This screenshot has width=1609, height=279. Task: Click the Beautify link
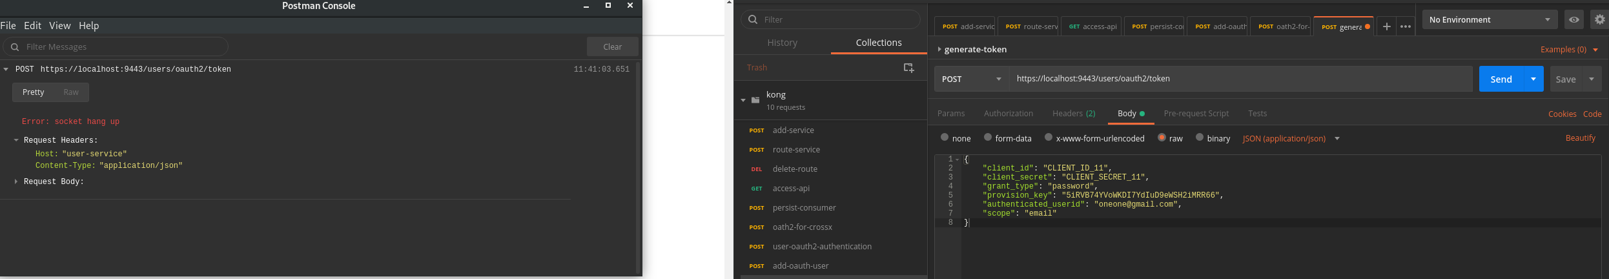click(x=1580, y=138)
